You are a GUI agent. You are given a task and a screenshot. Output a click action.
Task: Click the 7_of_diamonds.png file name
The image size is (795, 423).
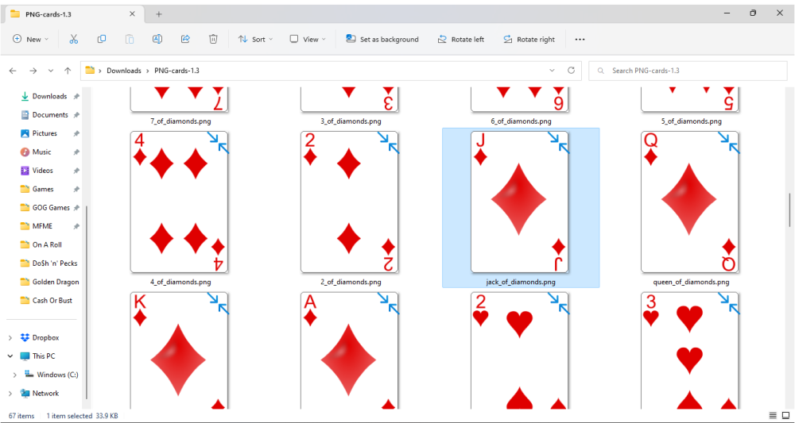coord(180,121)
